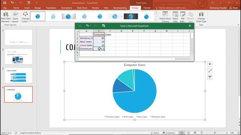Image resolution: width=241 pixels, height=135 pixels.
Task: Switch to the Slide Show tab
Action: pyautogui.click(x=82, y=8)
